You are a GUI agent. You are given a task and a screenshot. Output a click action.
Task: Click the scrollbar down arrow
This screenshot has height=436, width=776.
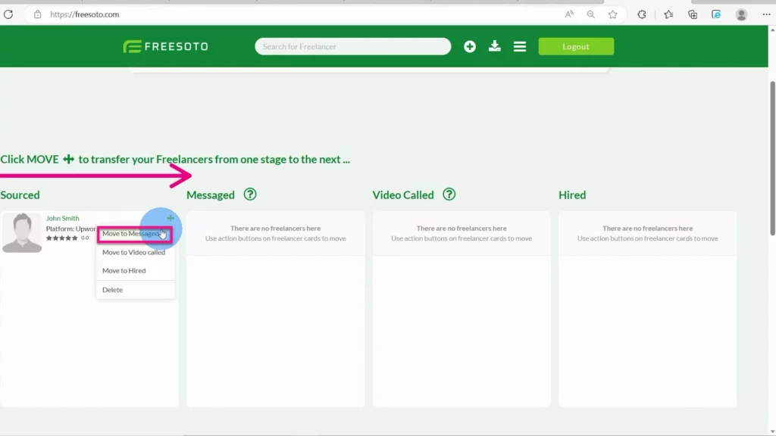click(x=772, y=431)
